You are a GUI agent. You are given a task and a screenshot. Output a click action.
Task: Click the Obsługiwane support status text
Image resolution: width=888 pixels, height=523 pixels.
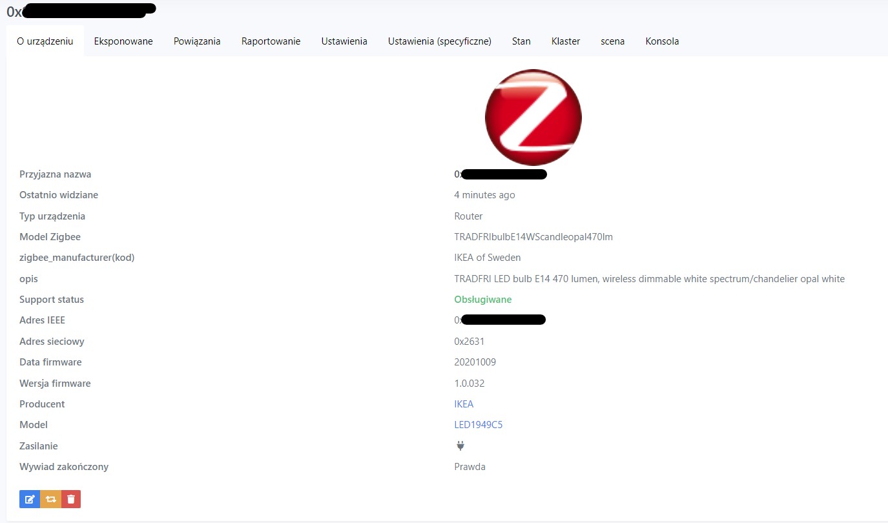pyautogui.click(x=483, y=300)
